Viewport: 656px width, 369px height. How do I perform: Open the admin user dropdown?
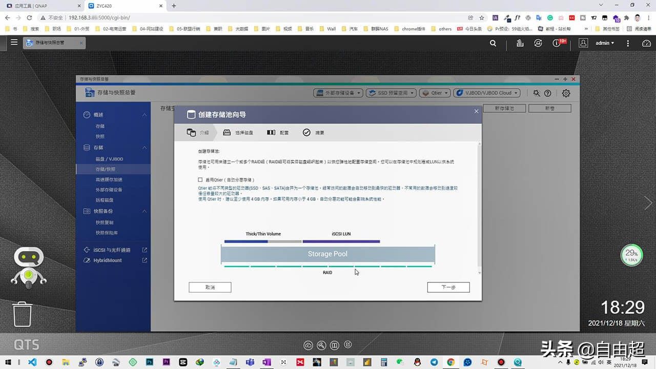pos(604,43)
